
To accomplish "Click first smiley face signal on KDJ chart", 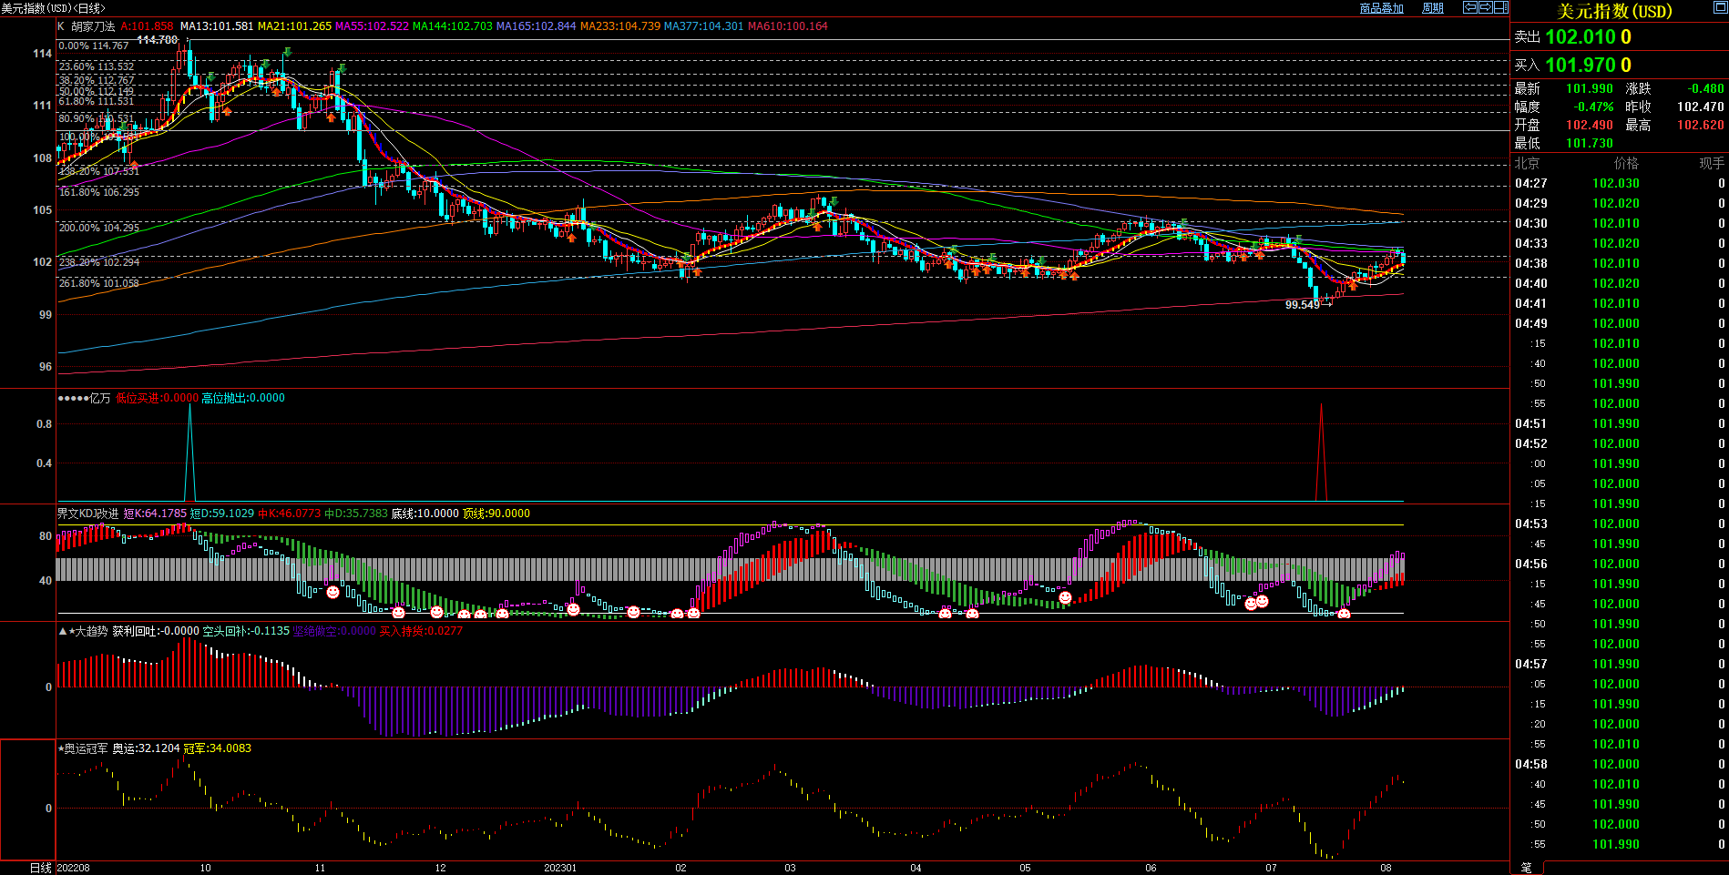I will pos(333,593).
